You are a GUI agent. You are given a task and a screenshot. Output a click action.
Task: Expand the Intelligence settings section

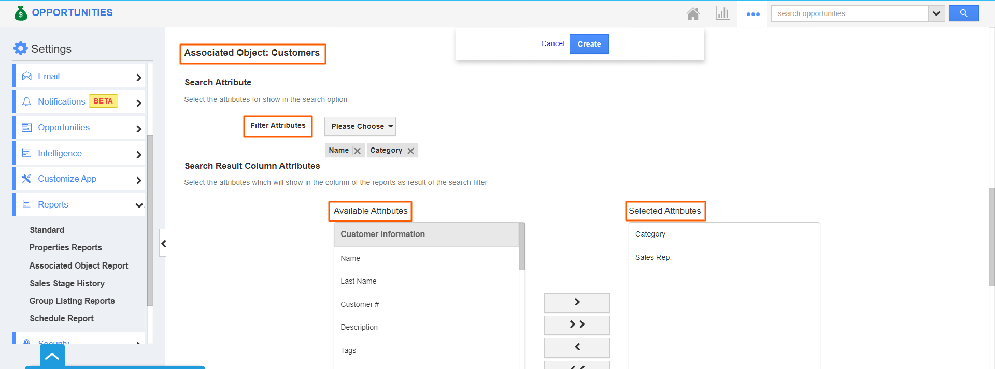138,154
